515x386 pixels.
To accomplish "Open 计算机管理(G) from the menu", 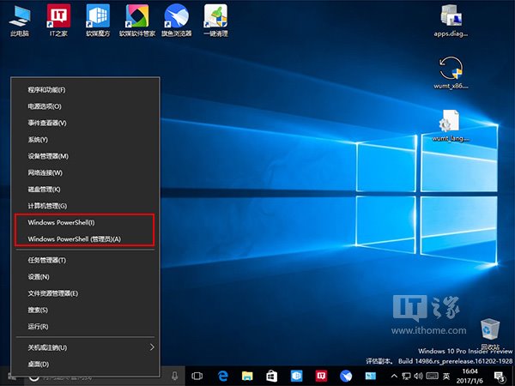I will point(85,206).
